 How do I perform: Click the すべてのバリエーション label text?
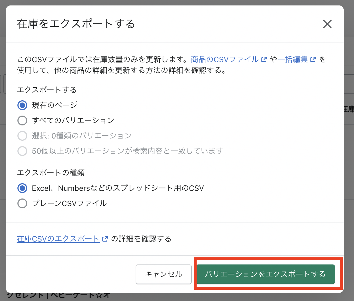click(x=73, y=121)
